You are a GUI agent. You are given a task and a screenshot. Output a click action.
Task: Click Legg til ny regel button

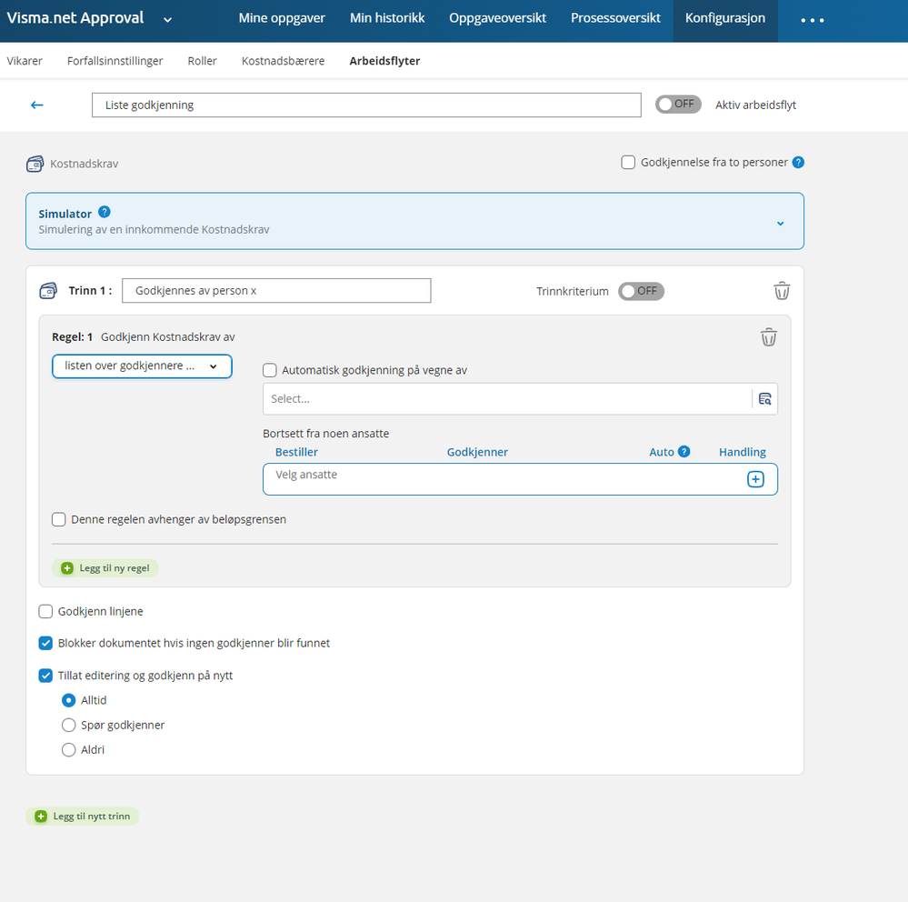(x=105, y=568)
